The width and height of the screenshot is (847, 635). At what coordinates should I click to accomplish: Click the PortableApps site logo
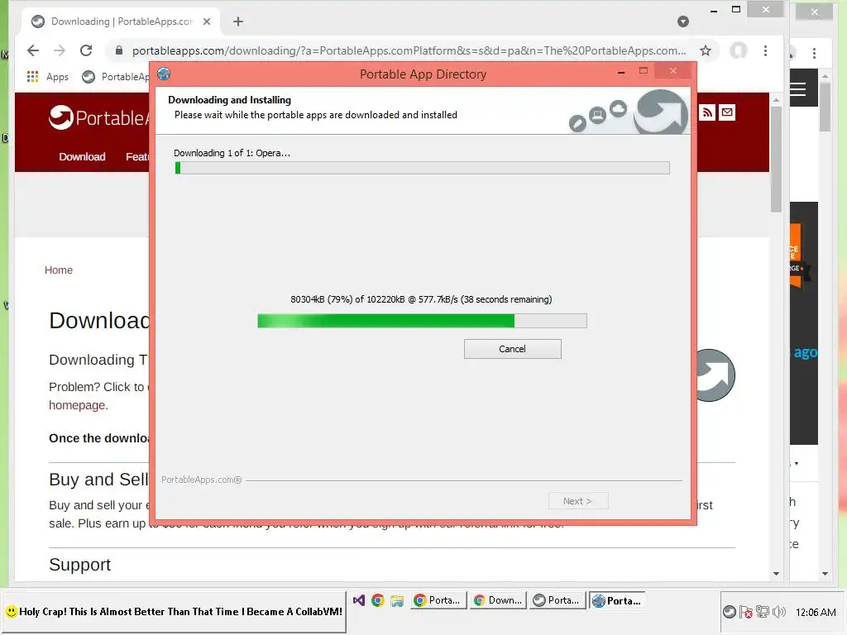click(98, 117)
